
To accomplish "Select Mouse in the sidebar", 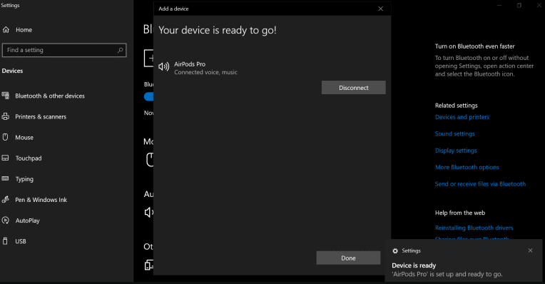I will 24,138.
